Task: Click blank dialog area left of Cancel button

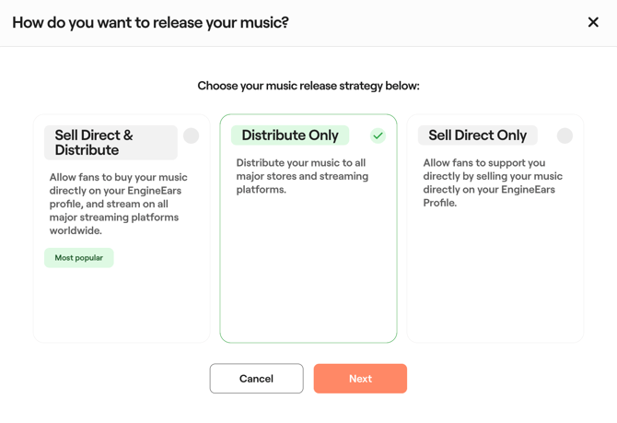Action: (x=111, y=379)
